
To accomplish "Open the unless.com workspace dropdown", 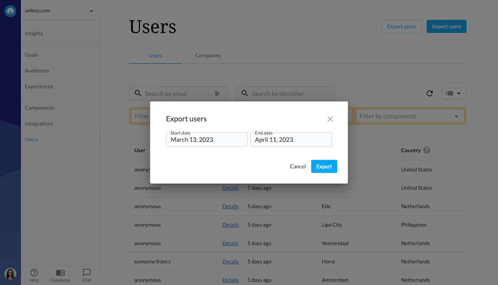I will tap(60, 10).
